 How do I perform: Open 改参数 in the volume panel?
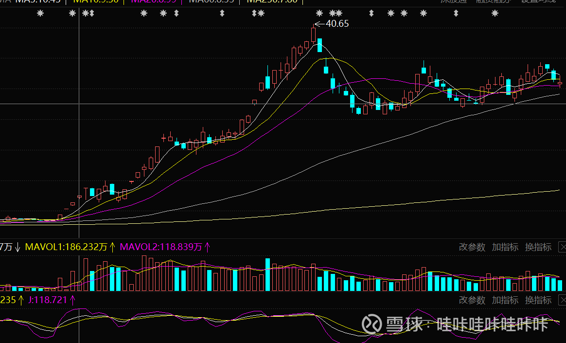(472, 247)
